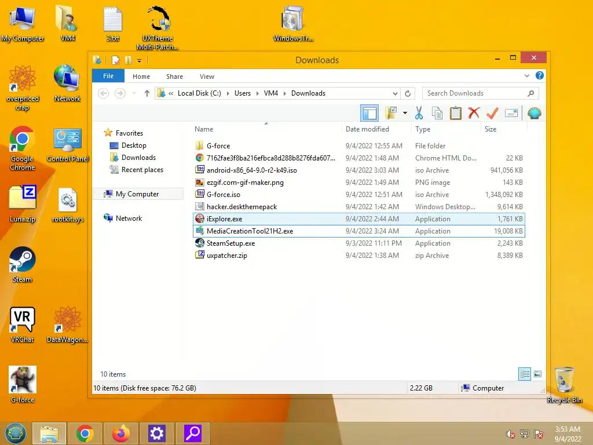The height and width of the screenshot is (445, 593).
Task: Click the Copy icon in toolbar
Action: click(x=437, y=113)
